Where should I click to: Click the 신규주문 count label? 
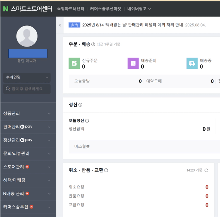click(90, 61)
